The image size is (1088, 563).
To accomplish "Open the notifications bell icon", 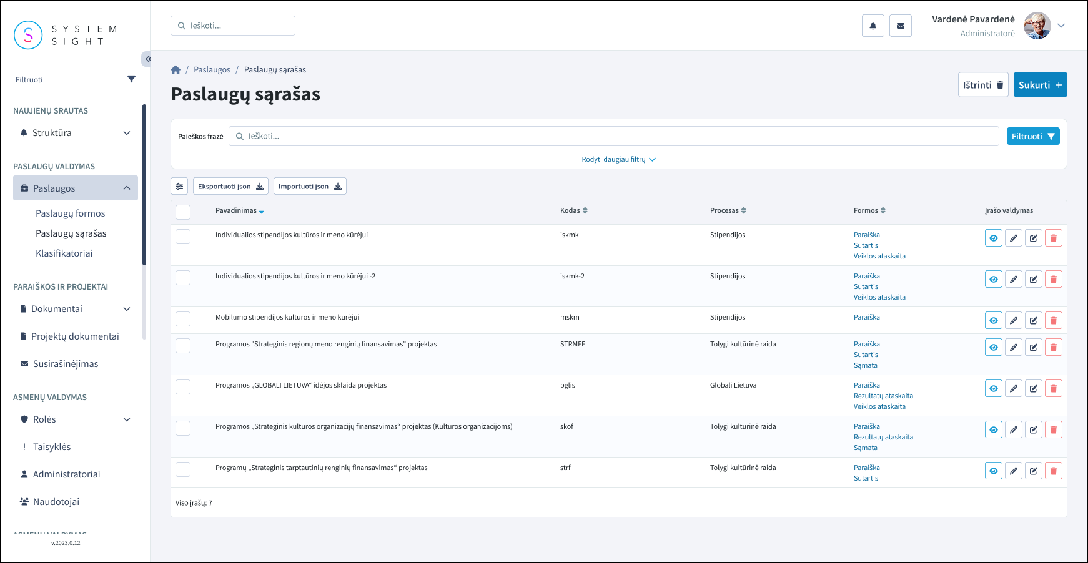I will [x=873, y=26].
